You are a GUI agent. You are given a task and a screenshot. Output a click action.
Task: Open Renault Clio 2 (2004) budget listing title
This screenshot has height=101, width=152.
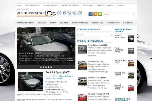pos(97,78)
